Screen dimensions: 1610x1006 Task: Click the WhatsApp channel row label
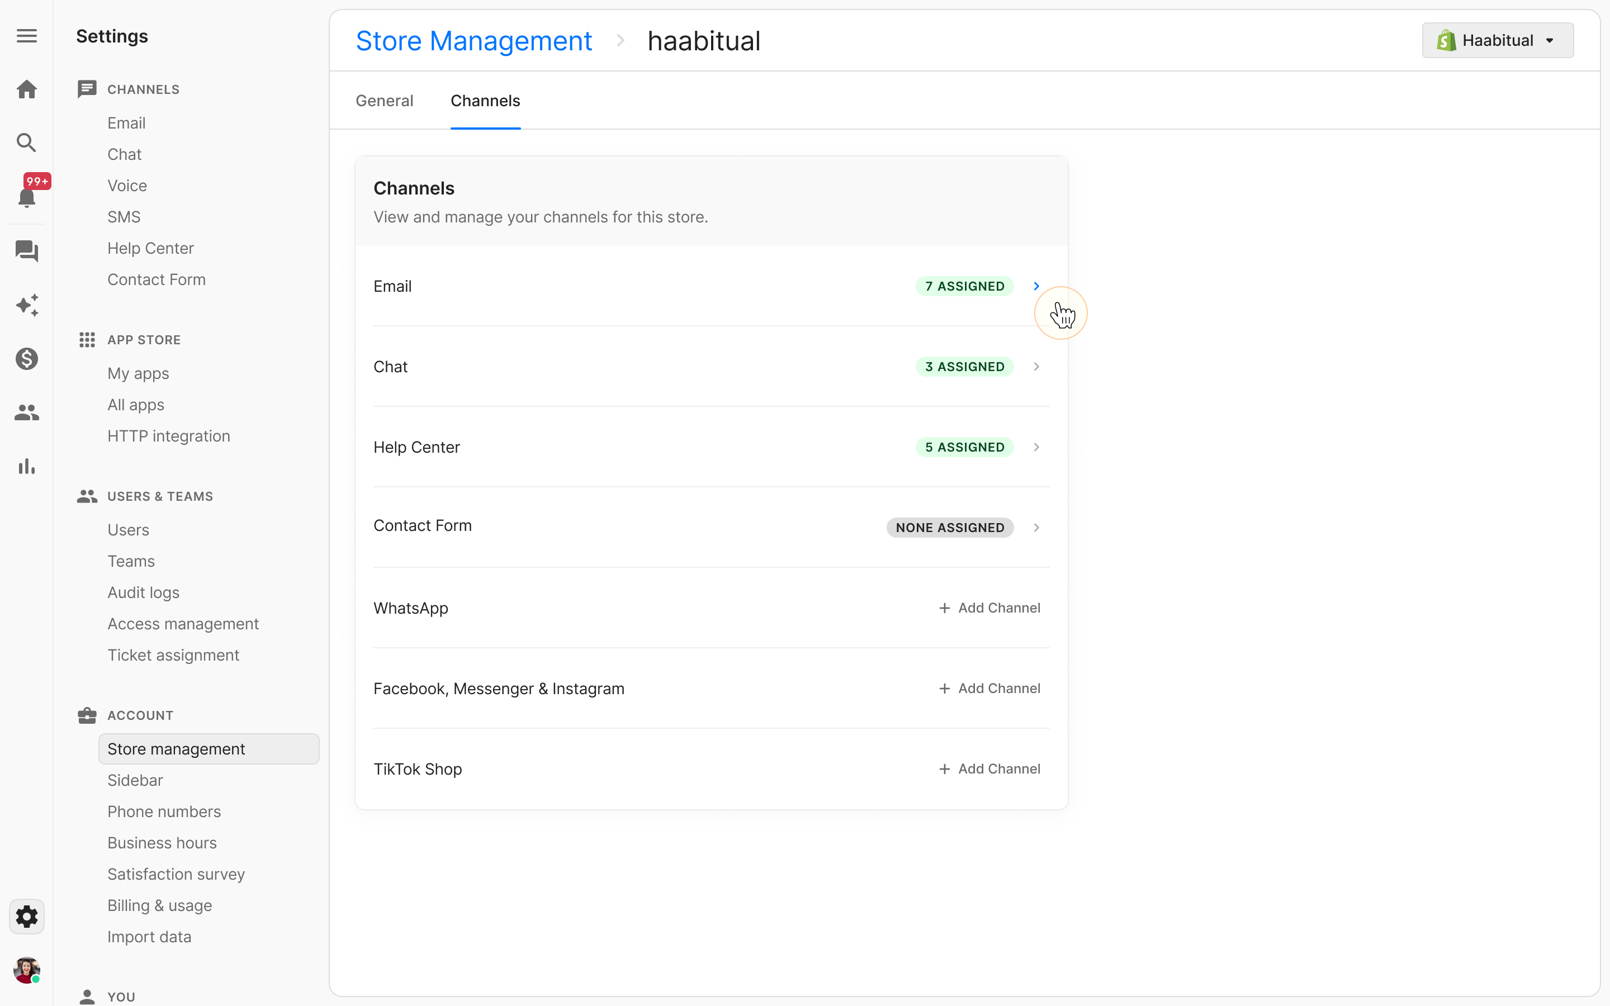[411, 608]
